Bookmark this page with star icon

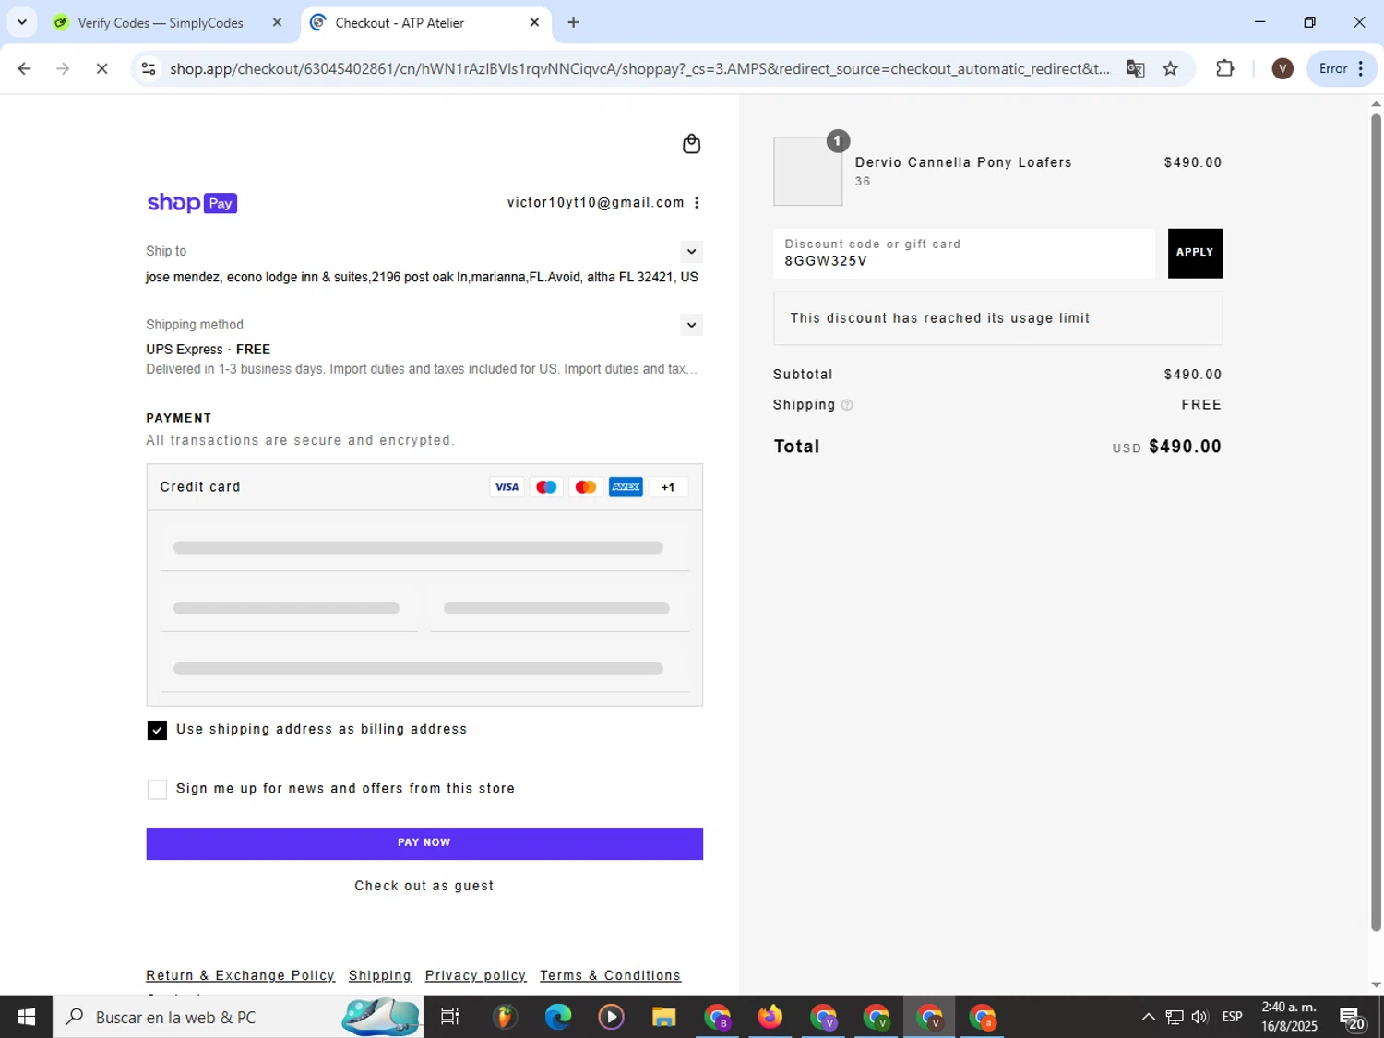(1171, 68)
